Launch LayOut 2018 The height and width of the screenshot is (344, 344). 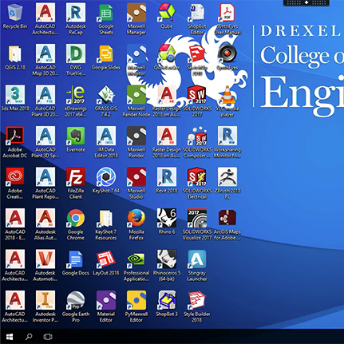(x=106, y=259)
